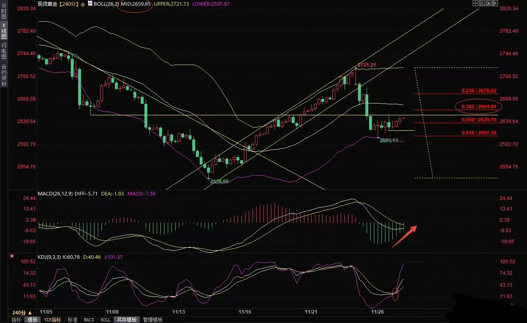The height and width of the screenshot is (323, 527).
Task: Open the VIP指标 tab
Action: point(52,320)
